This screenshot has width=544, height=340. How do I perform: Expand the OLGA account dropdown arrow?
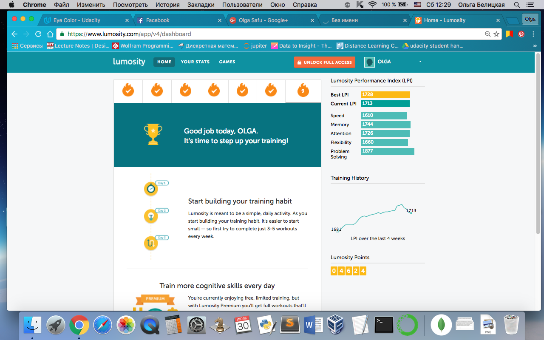[x=420, y=62]
